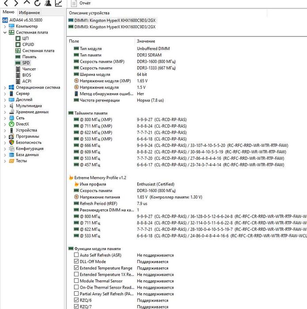Open the ACPI chip icon

coord(18,81)
